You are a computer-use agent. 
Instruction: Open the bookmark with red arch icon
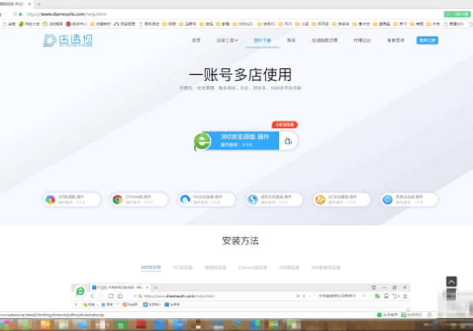pos(124,24)
